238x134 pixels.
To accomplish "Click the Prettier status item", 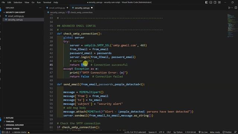I will pyautogui.click(x=227, y=132).
